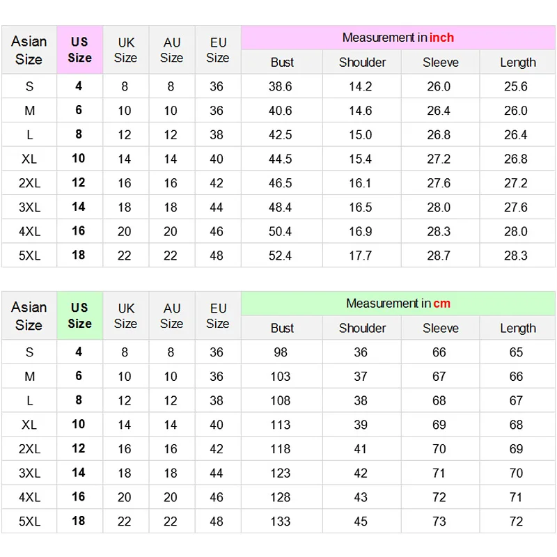Click bust value 133 in cm table
Image resolution: width=557 pixels, height=557 pixels.
281,521
